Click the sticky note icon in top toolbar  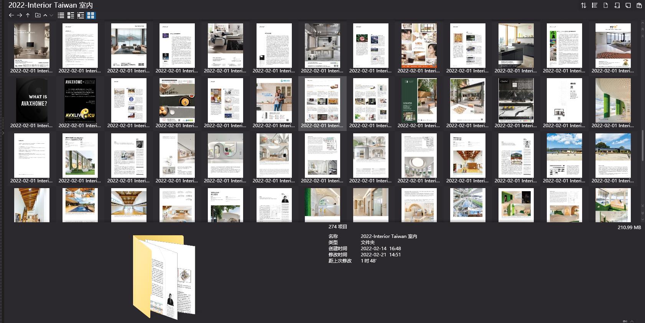(628, 5)
